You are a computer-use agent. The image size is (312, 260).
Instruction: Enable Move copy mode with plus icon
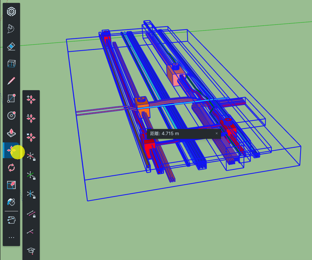point(31,99)
